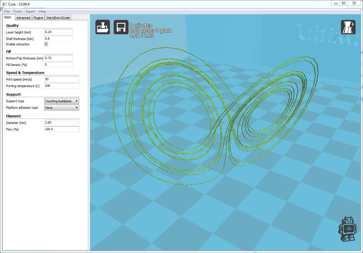Viewport: 363px width, 253px height.
Task: Open the Expert menu
Action: (30, 11)
